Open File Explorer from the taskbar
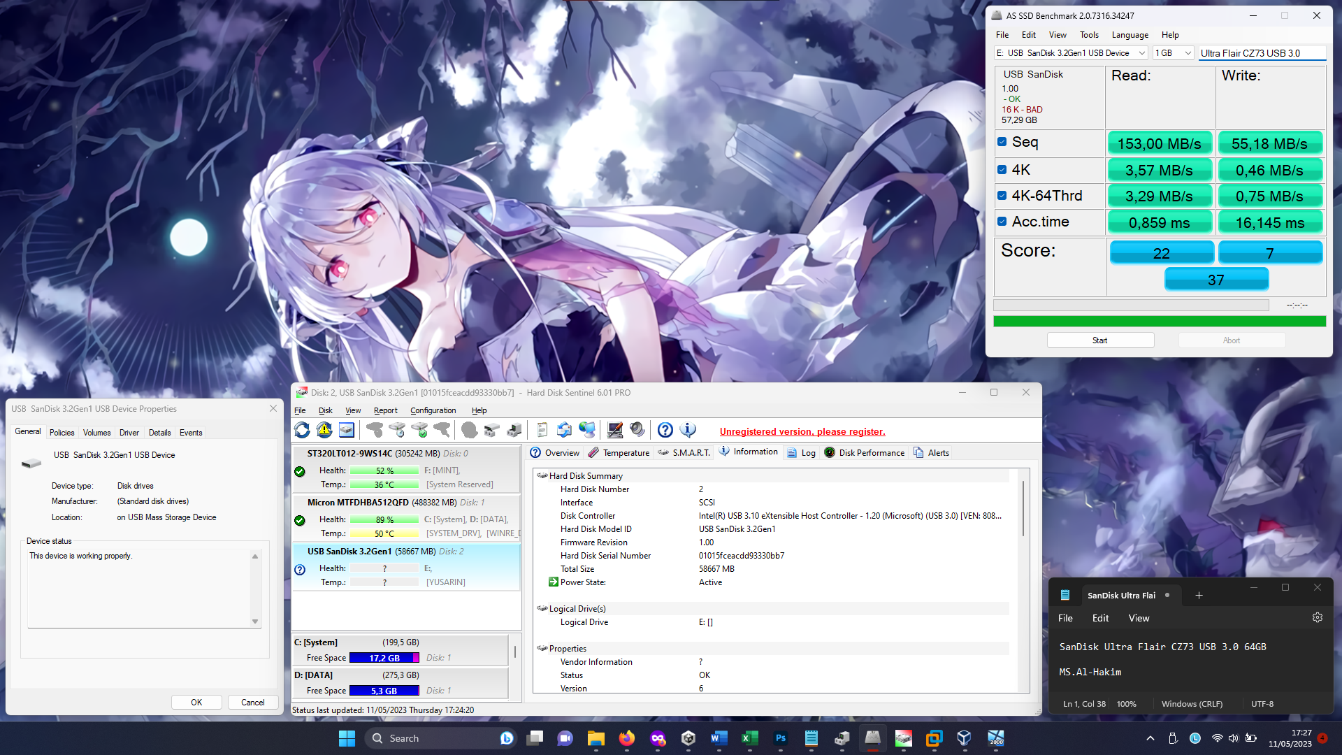Viewport: 1342px width, 755px height. 596,738
